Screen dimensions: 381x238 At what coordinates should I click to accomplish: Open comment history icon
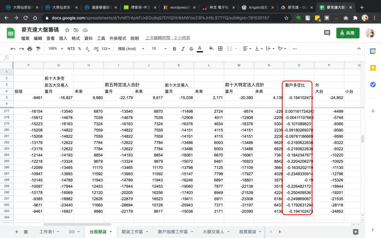click(327, 33)
